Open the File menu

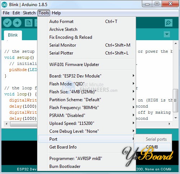point(6,13)
